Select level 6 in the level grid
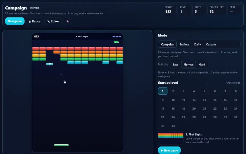 [215, 91]
